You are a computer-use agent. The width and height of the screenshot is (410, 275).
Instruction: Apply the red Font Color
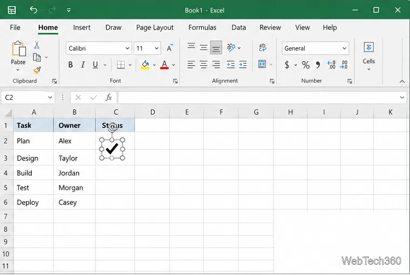click(x=164, y=65)
